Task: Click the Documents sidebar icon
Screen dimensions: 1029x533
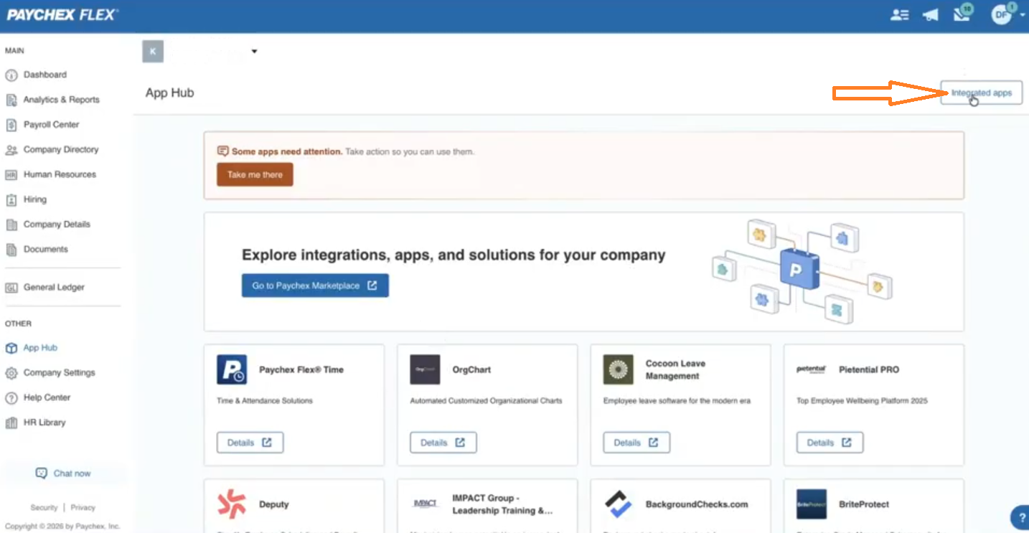Action: point(11,250)
